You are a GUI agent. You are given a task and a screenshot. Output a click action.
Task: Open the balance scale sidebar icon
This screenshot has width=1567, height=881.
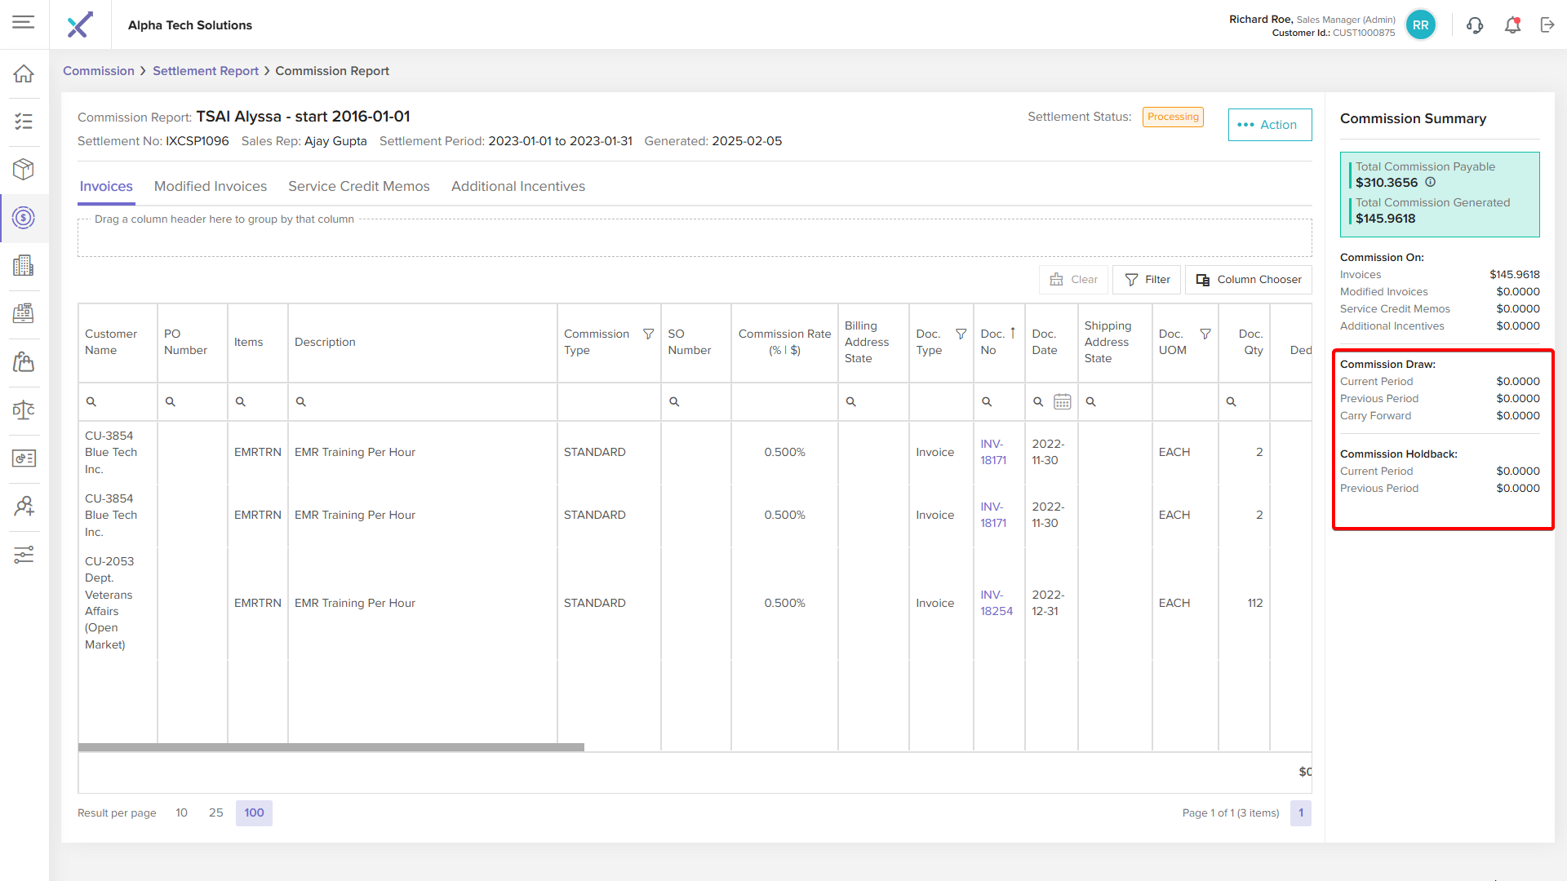[24, 410]
